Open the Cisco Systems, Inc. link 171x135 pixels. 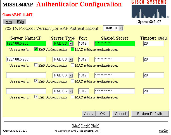[x=88, y=131]
